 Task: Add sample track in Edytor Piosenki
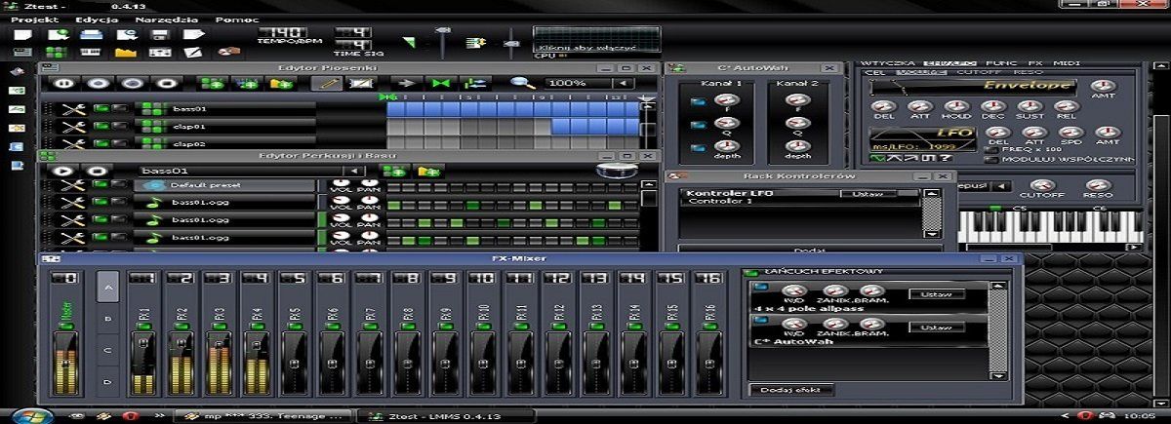coord(247,84)
